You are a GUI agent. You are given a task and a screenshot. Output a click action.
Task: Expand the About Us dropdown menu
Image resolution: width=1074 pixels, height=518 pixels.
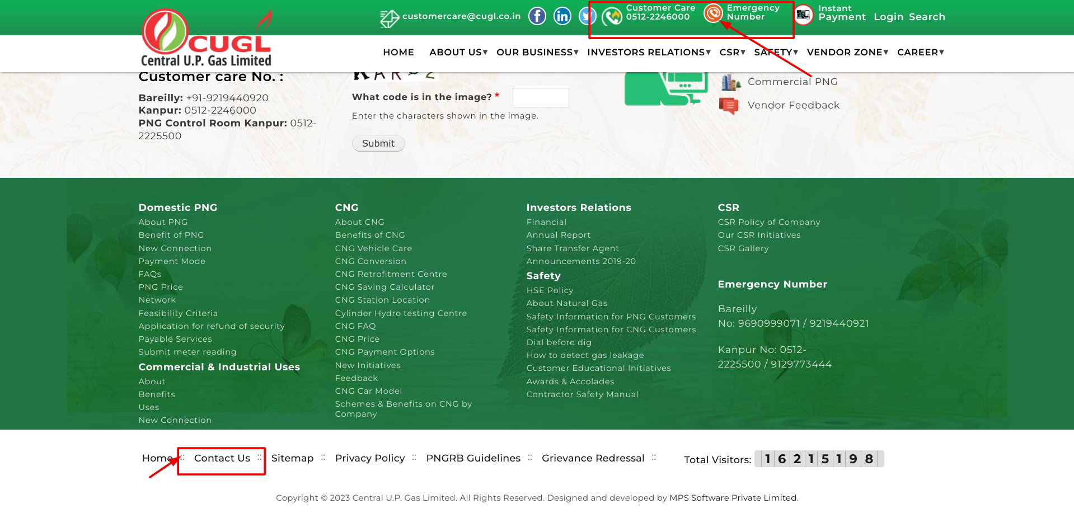(x=458, y=52)
